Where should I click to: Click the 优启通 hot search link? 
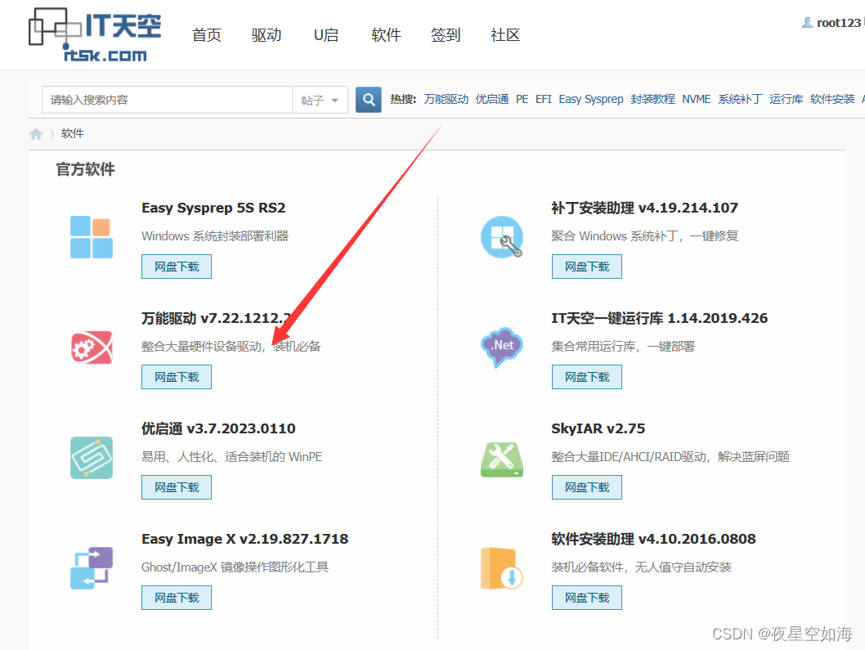[x=492, y=99]
